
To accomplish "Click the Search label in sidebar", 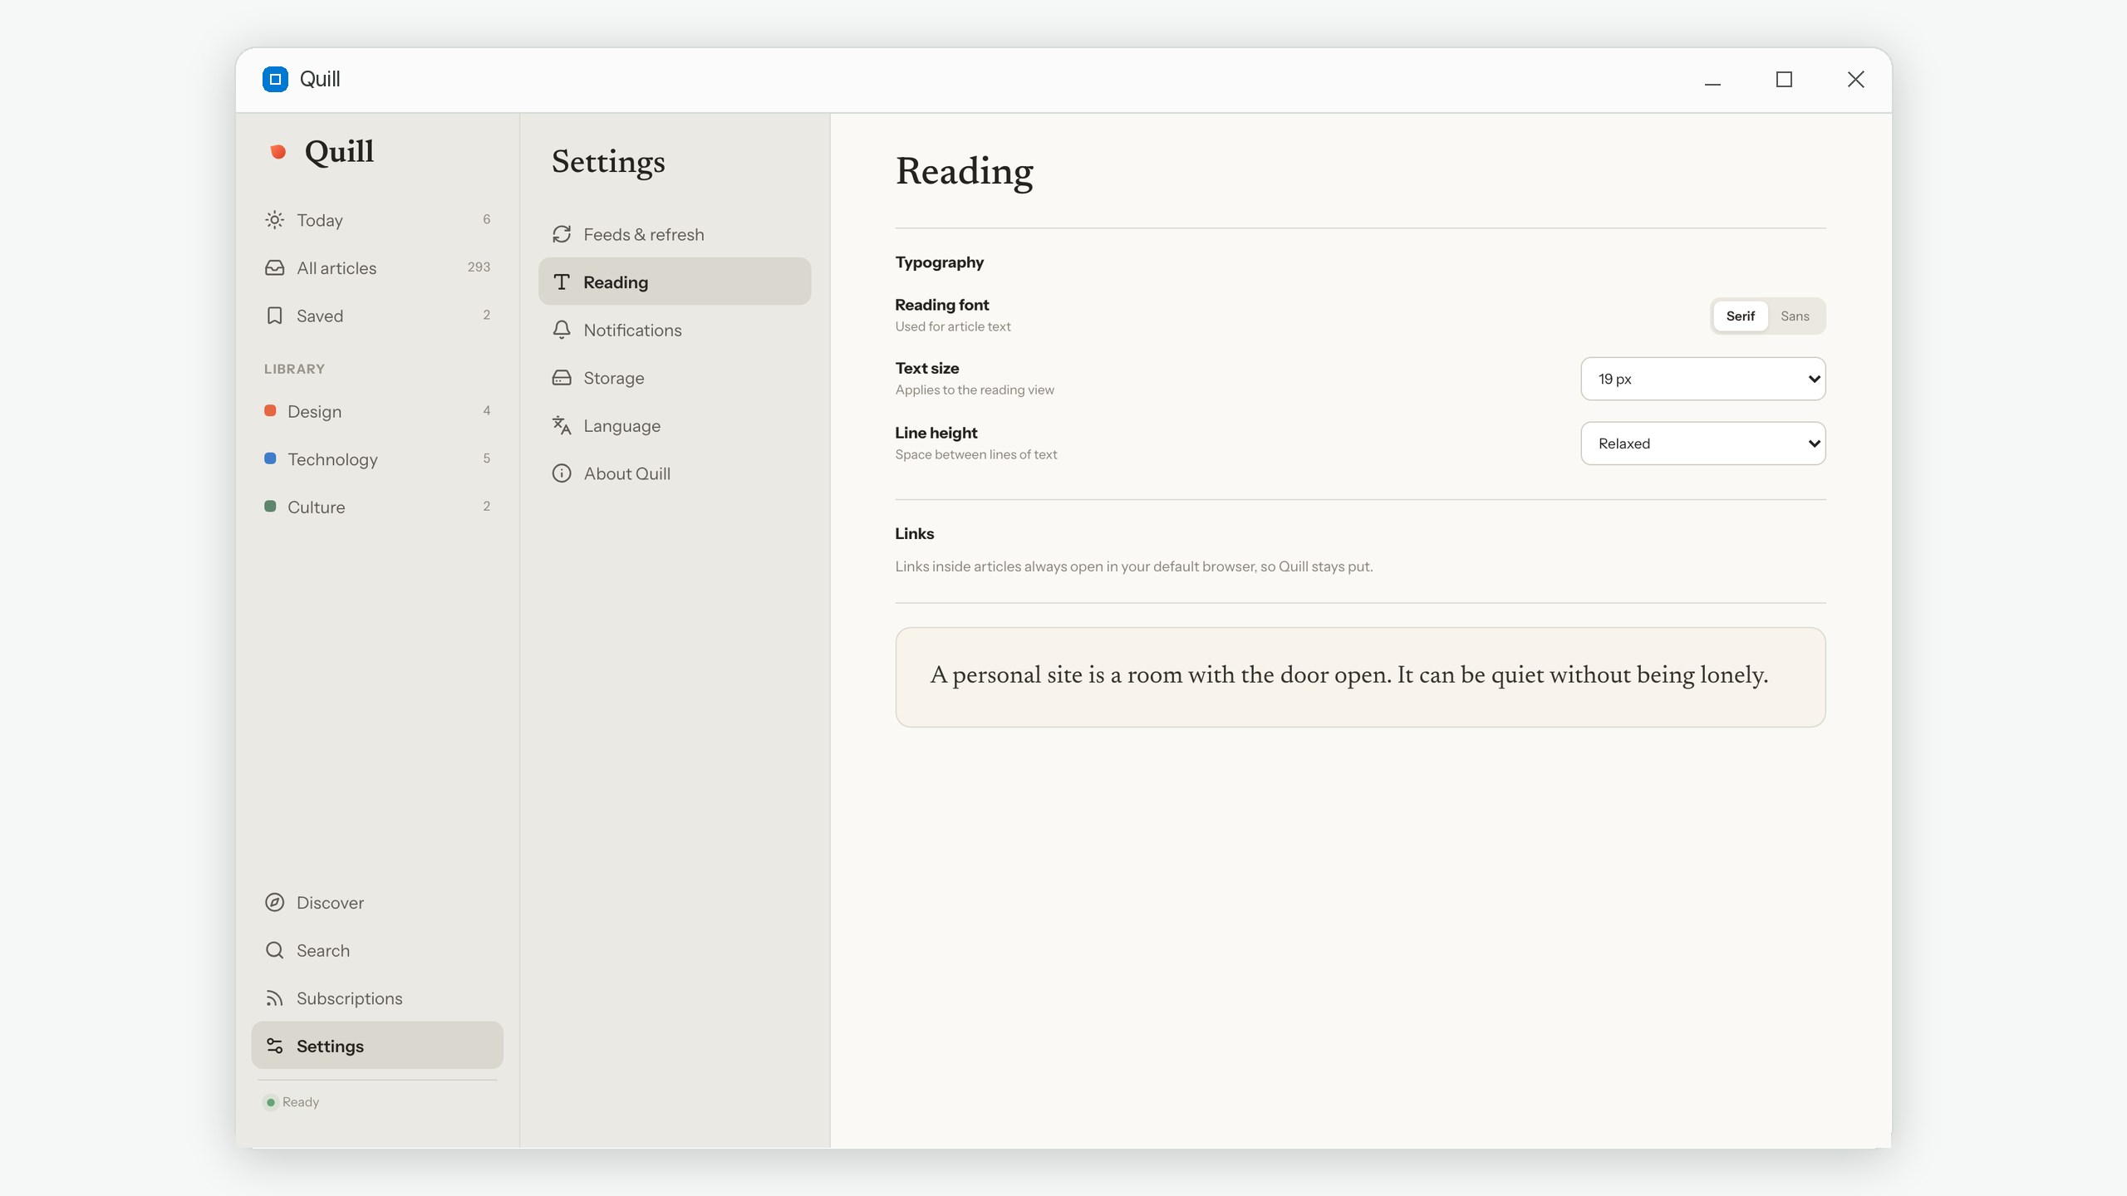I will (x=323, y=950).
